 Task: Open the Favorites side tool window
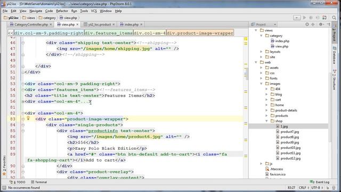coord(4,165)
